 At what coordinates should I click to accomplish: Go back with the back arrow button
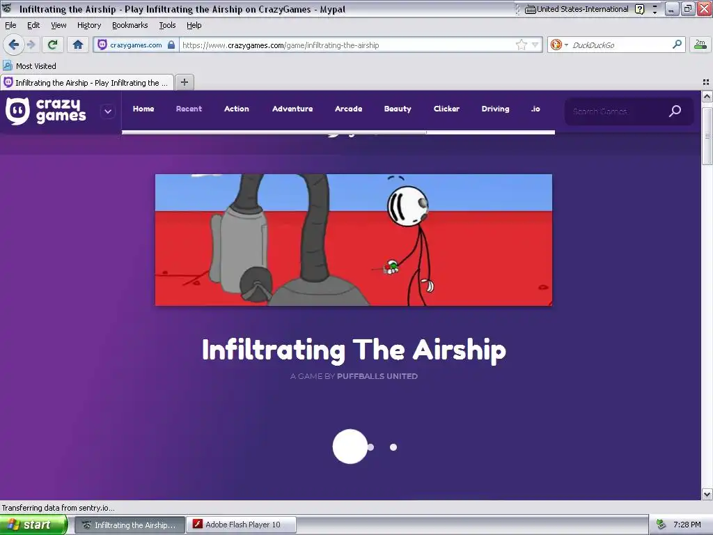click(13, 45)
